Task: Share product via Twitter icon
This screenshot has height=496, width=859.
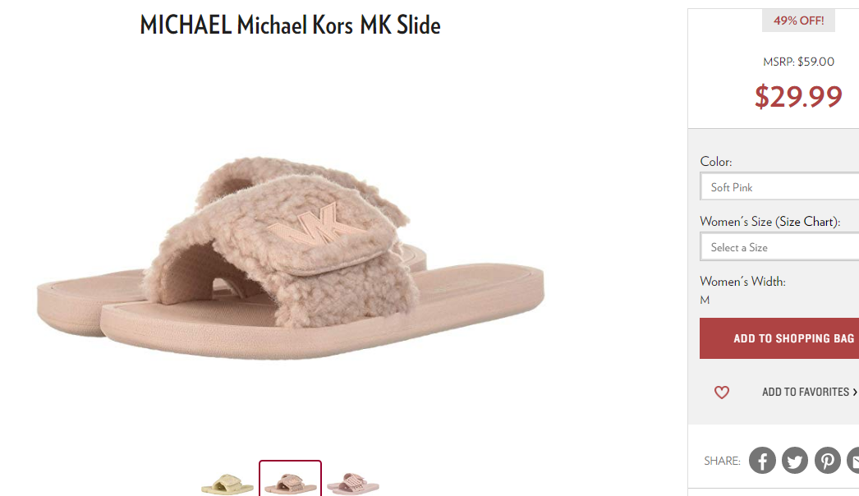Action: (x=794, y=461)
